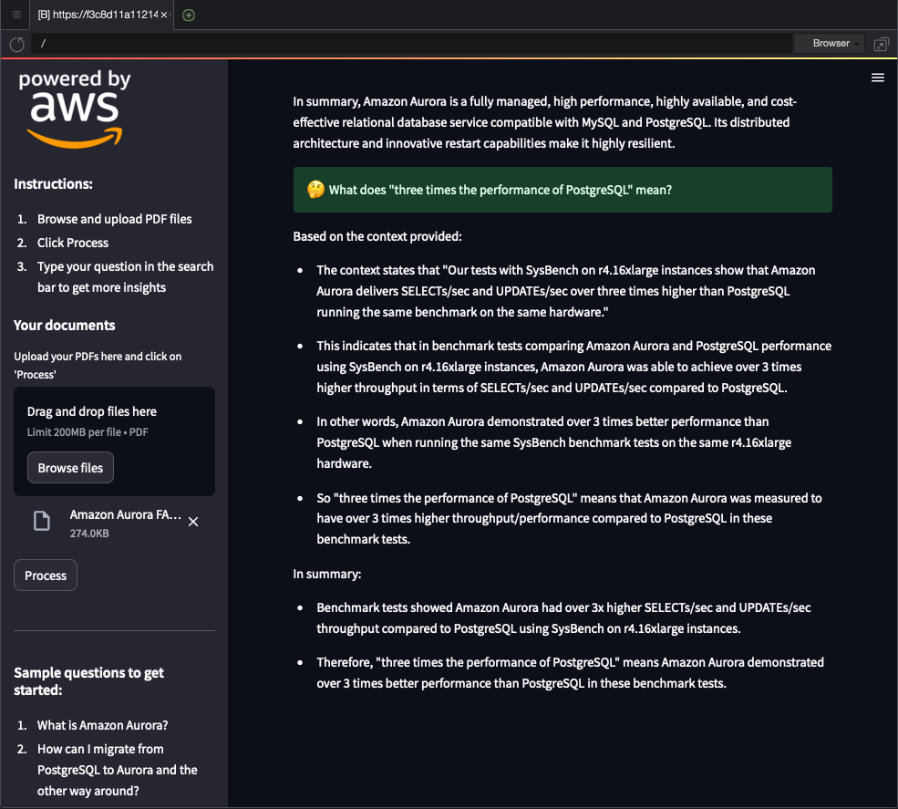
Task: Click the "Your documents" heading
Action: coord(64,326)
